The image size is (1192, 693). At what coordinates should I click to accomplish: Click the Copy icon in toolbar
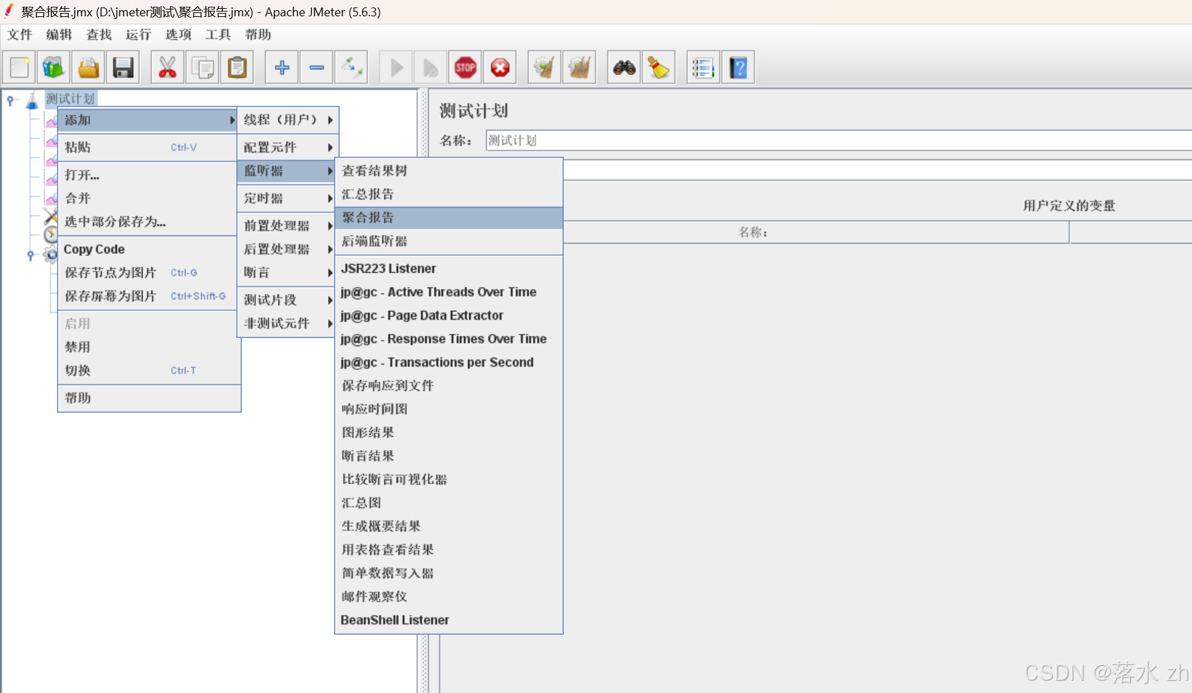coord(202,67)
